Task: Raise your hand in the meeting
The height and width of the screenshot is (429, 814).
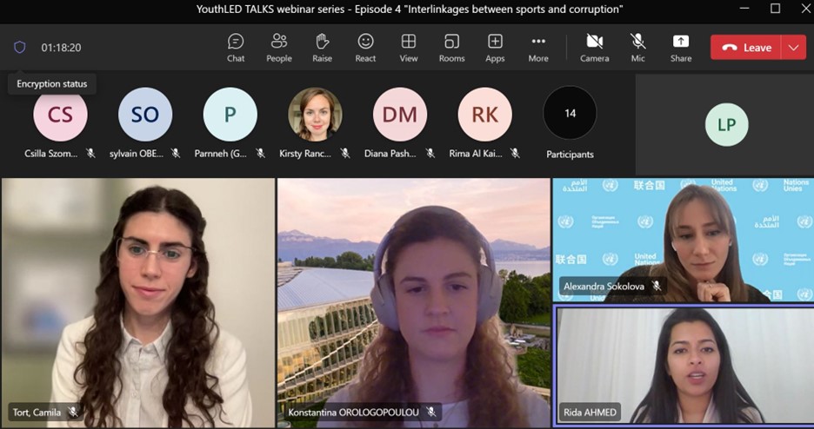Action: [x=322, y=47]
